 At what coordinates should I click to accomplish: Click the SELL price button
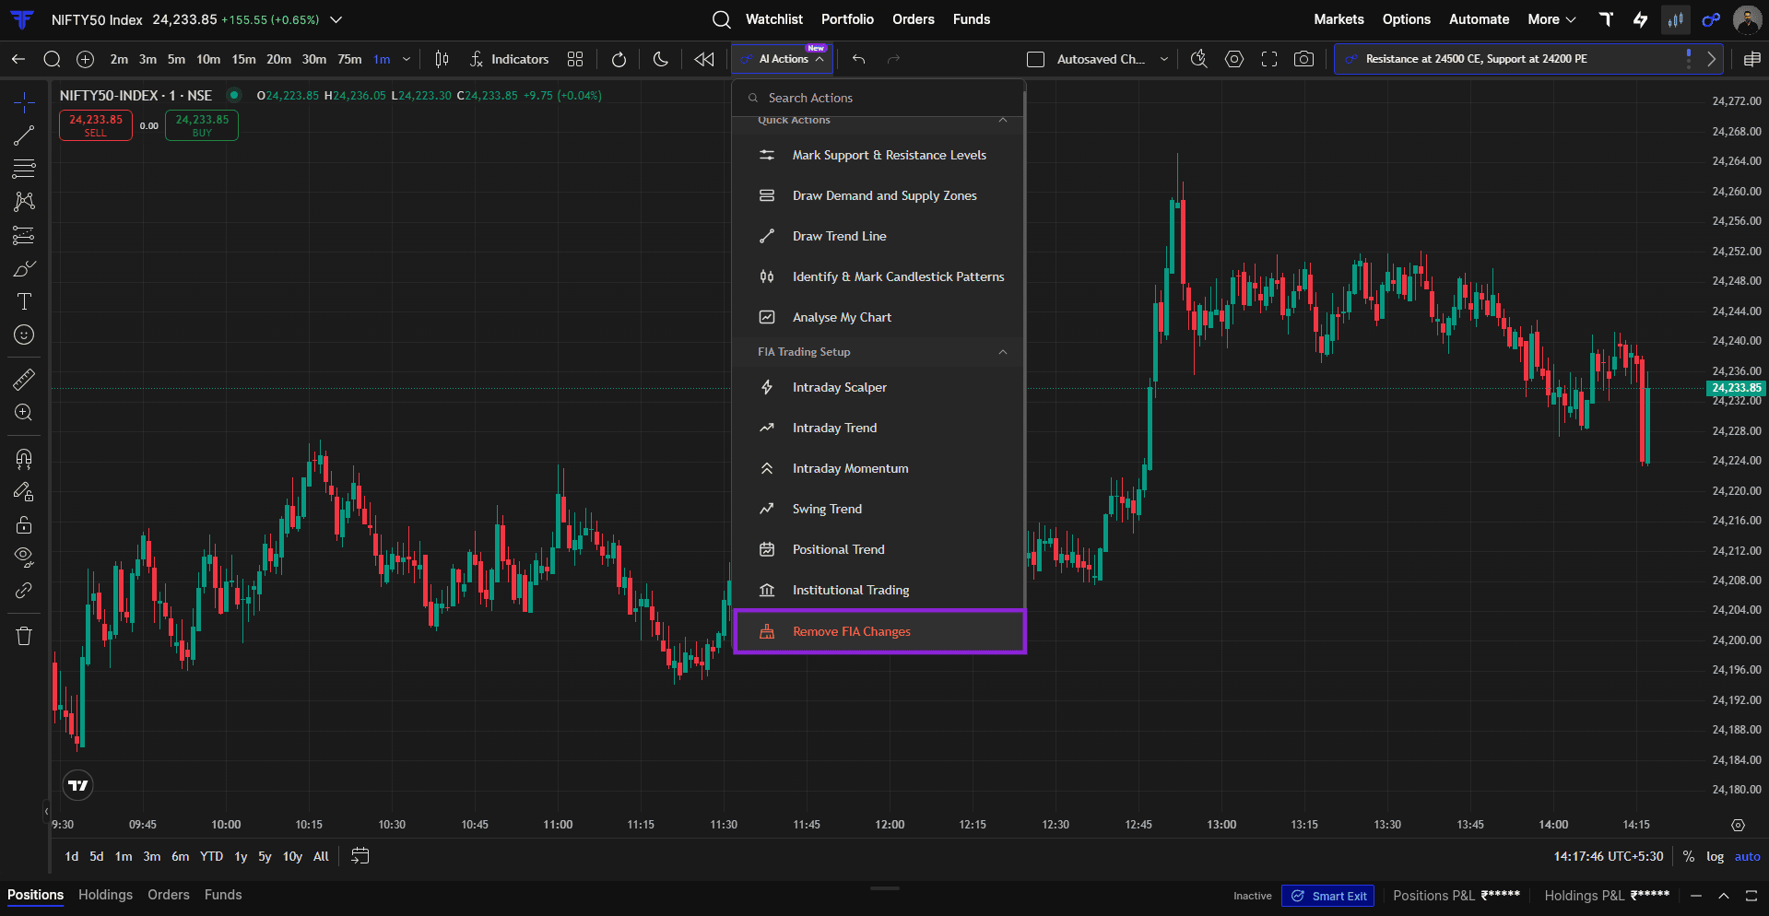pos(96,125)
